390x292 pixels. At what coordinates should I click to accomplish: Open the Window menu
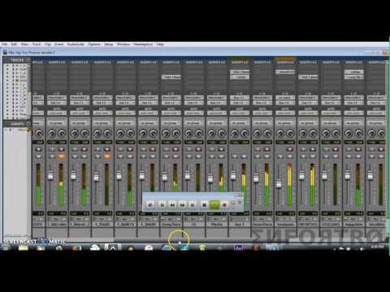123,44
